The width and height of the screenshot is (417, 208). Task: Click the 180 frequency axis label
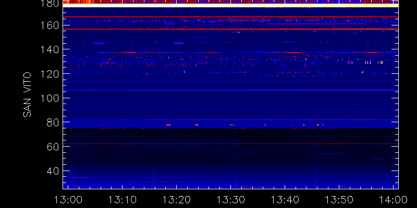(x=49, y=3)
